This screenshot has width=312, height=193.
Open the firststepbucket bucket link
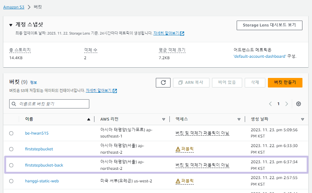[39, 149]
